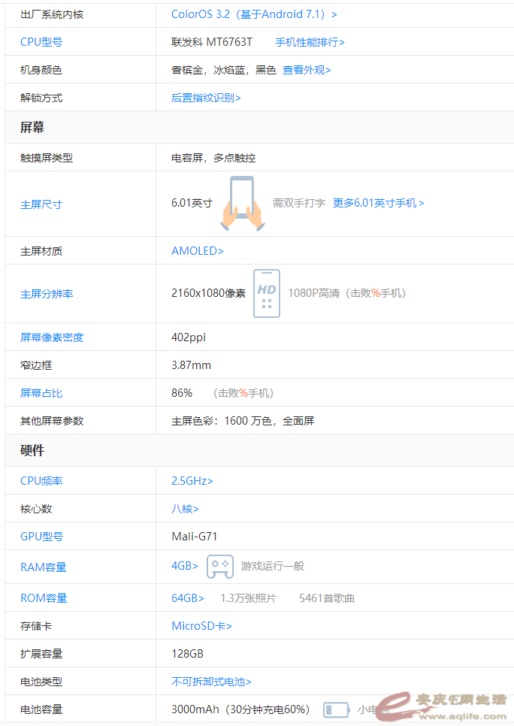Open the 八核 core count link
Viewport: 514px width, 726px height.
[x=185, y=509]
